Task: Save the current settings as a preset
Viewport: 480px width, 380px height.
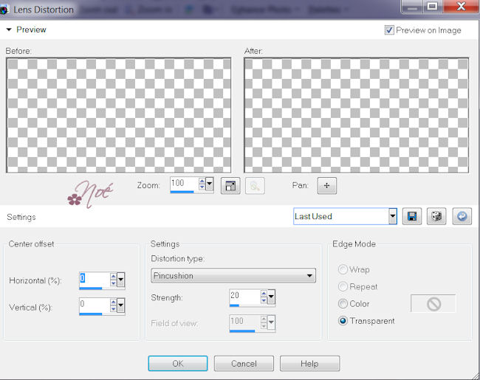Action: coord(413,217)
